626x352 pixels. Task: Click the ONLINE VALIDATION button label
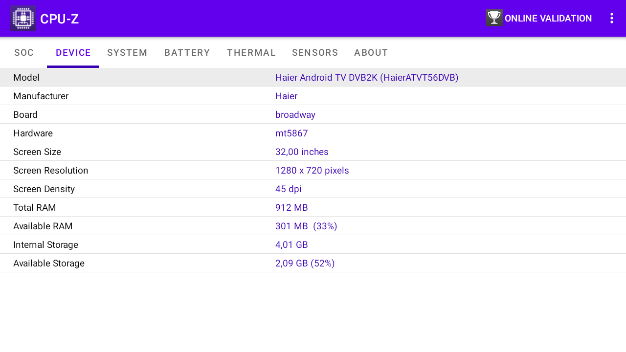(548, 19)
